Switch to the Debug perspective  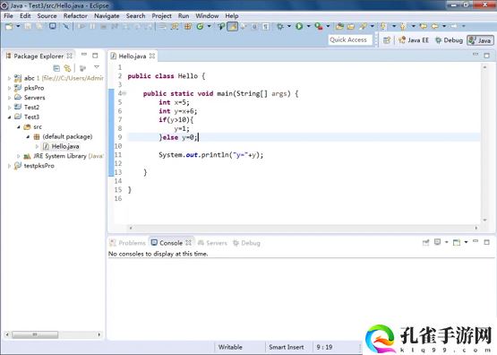point(449,40)
